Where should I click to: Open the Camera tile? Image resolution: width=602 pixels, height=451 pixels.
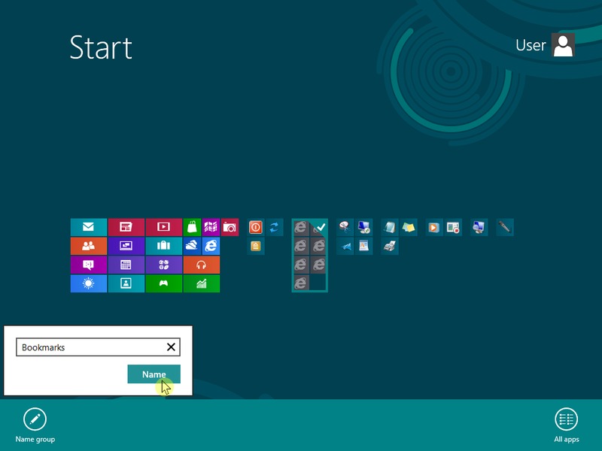tap(230, 227)
